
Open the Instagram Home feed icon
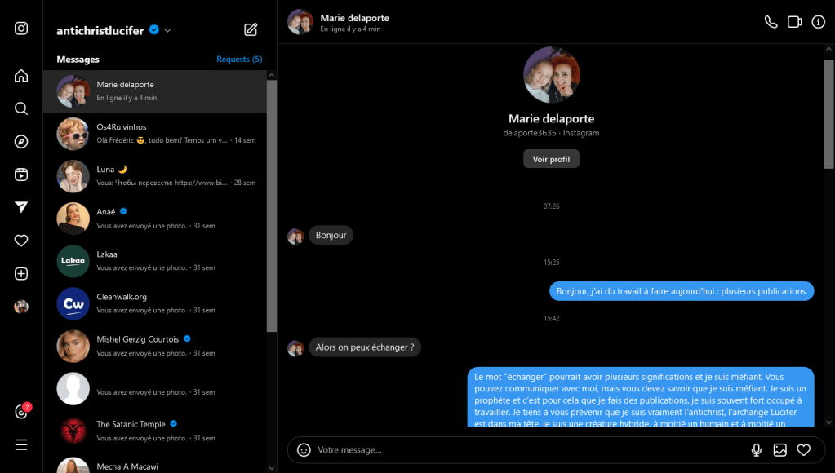(x=21, y=76)
